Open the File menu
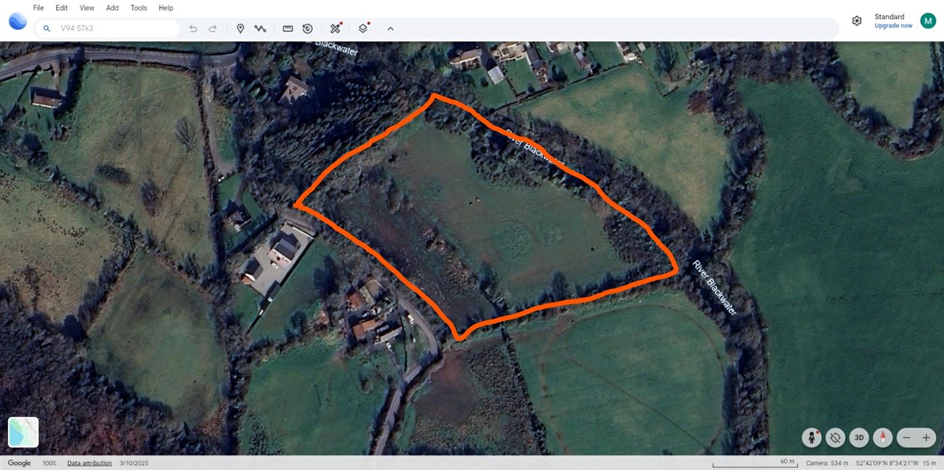This screenshot has height=470, width=944. click(38, 8)
